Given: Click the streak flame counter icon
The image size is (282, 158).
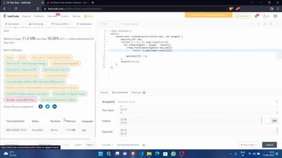Looking at the screenshot, I should 264,16.
